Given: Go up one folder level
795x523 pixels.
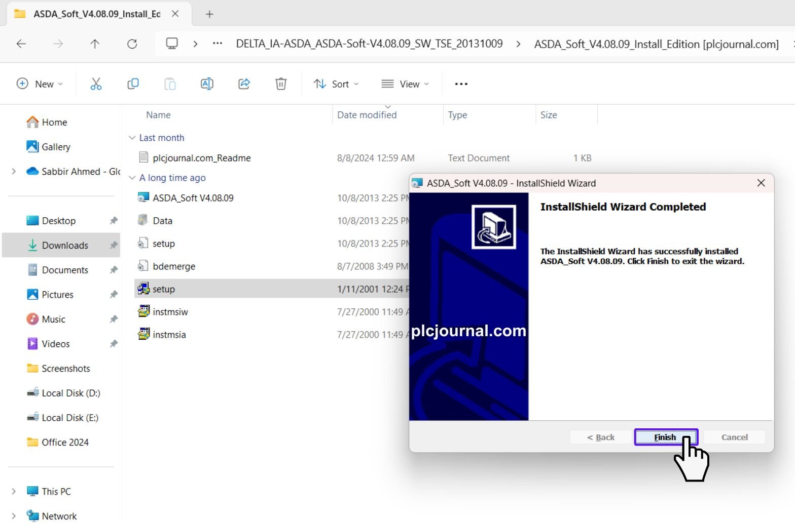Looking at the screenshot, I should pos(95,44).
